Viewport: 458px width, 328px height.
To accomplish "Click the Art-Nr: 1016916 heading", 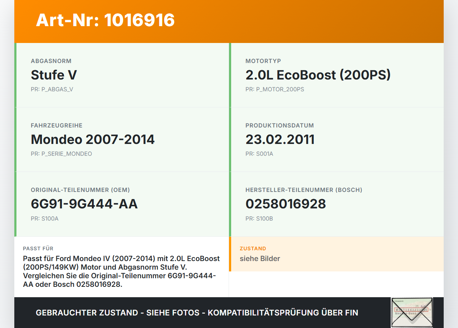I will click(x=105, y=20).
